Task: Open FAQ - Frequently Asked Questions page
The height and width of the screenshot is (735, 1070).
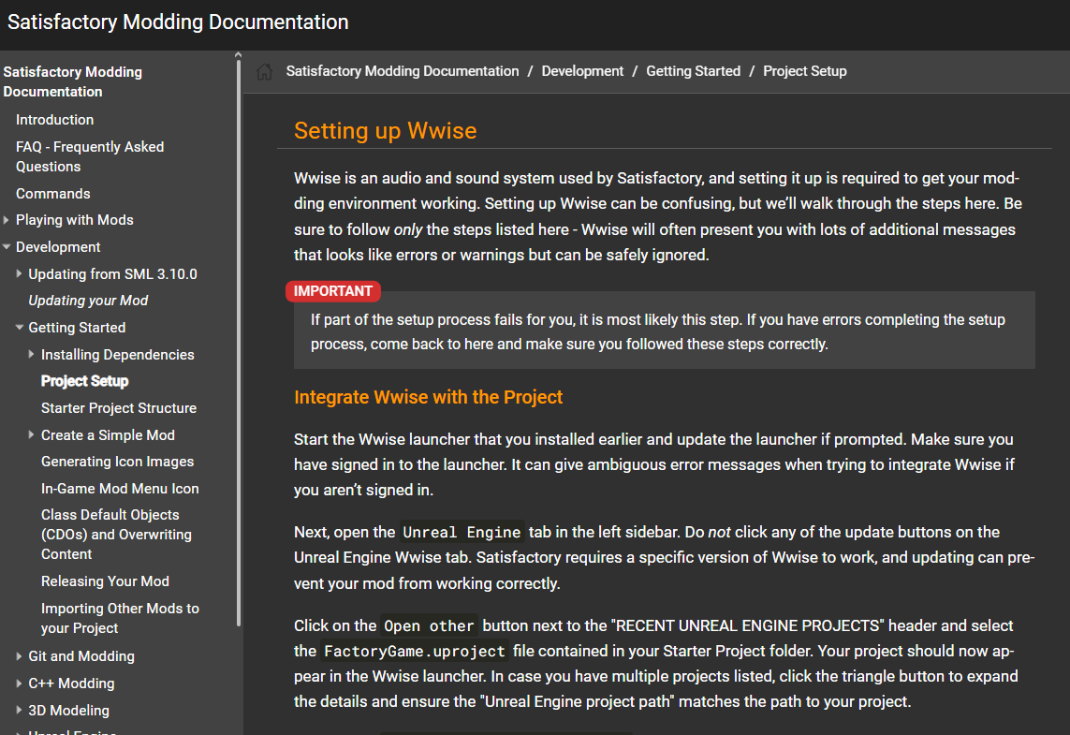Action: coord(89,156)
